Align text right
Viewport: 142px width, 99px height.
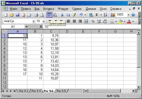click(x=80, y=21)
